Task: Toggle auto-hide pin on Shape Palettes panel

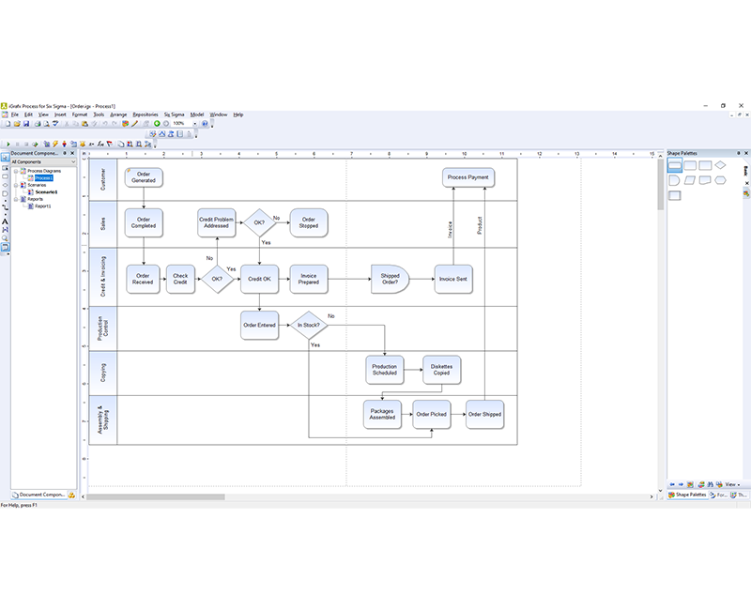Action: coord(739,152)
